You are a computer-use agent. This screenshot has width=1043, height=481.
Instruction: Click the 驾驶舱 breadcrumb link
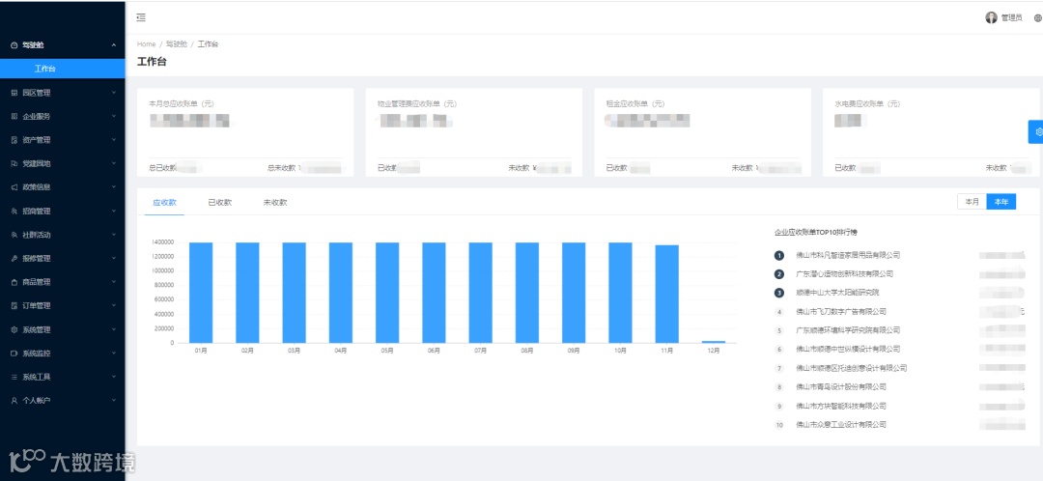pyautogui.click(x=177, y=44)
